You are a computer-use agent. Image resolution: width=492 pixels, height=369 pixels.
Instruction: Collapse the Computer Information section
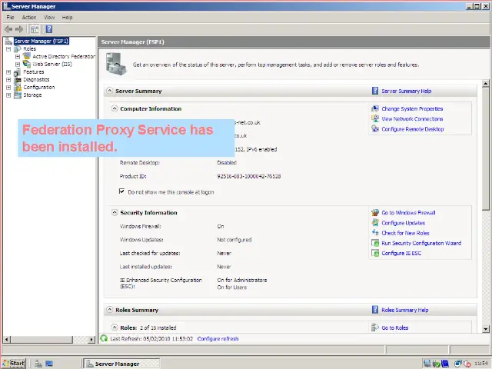tap(115, 108)
